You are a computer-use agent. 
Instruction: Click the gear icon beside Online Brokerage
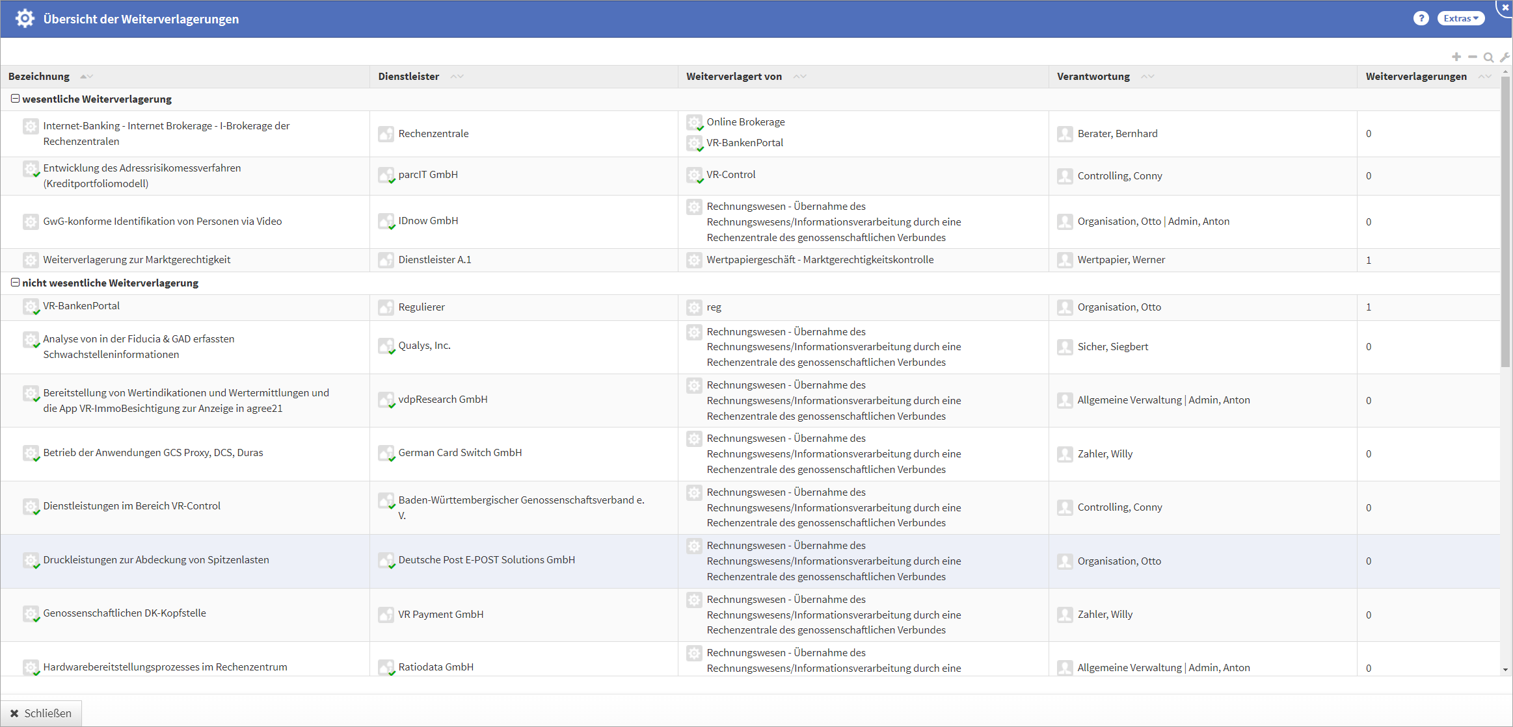(695, 122)
